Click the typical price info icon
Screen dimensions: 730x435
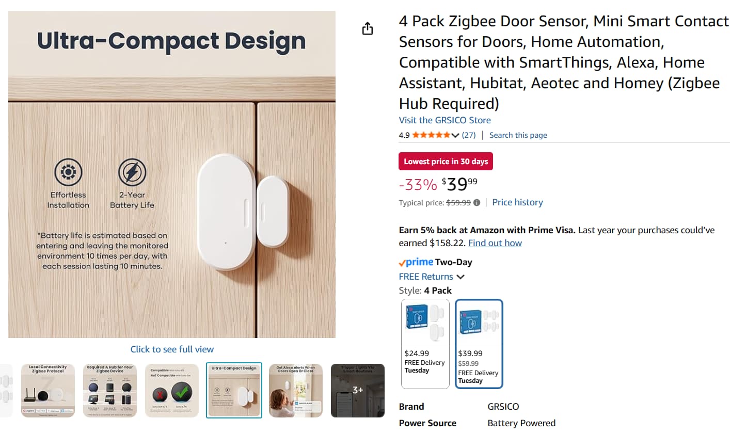click(477, 203)
